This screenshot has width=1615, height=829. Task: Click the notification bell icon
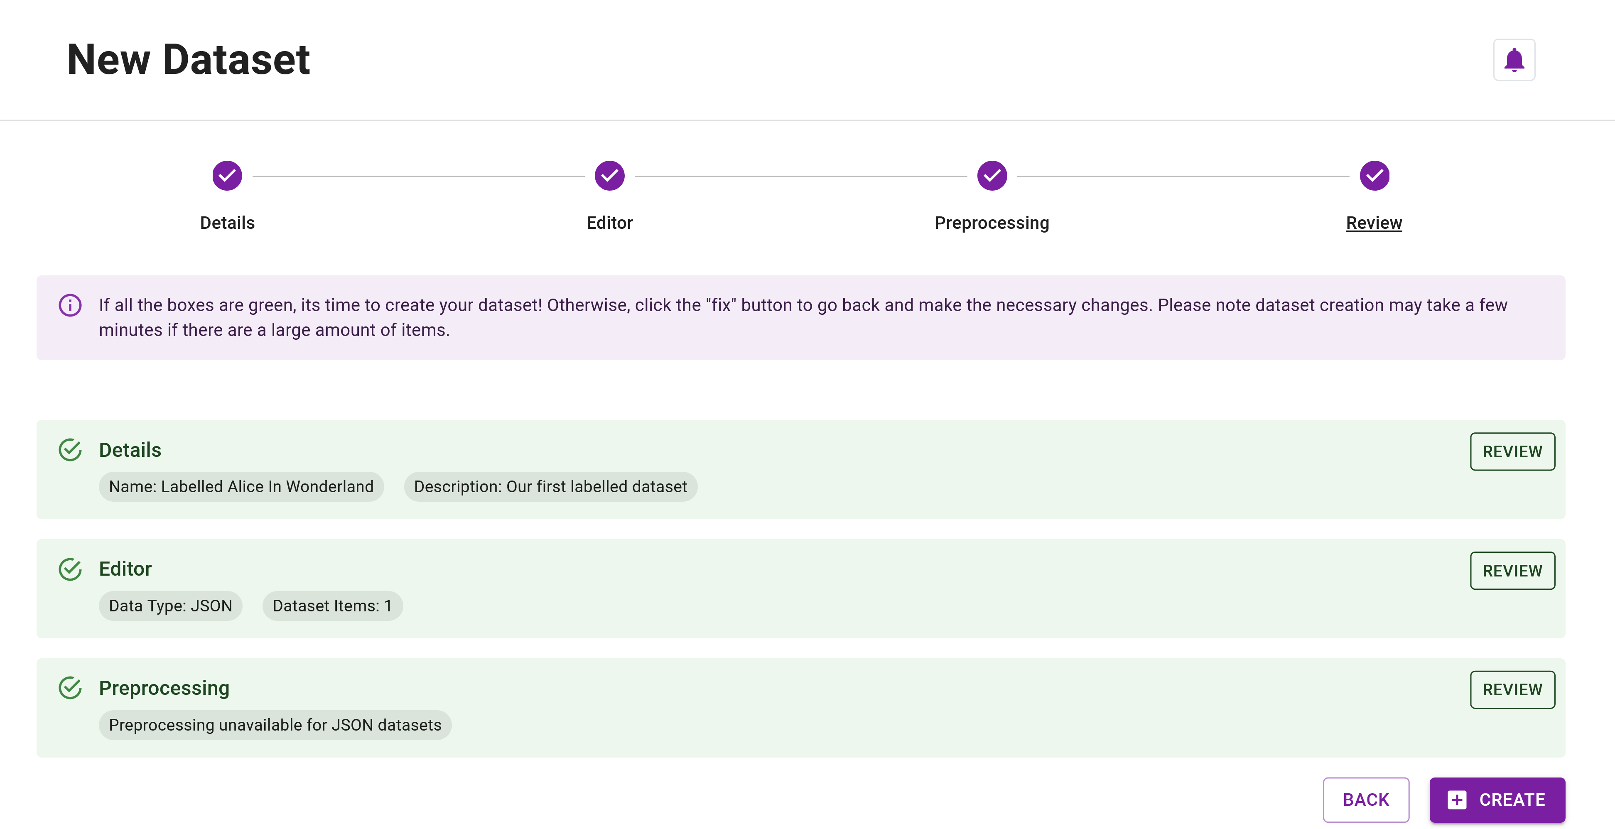pyautogui.click(x=1514, y=60)
